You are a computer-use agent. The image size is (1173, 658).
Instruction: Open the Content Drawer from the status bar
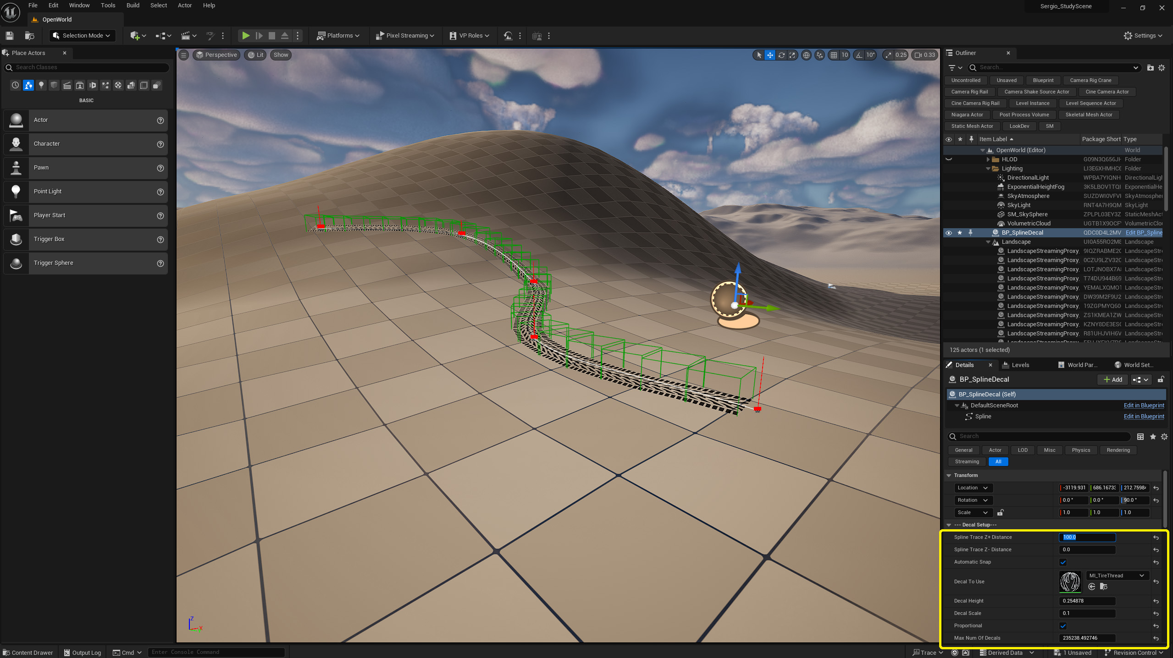pos(28,652)
